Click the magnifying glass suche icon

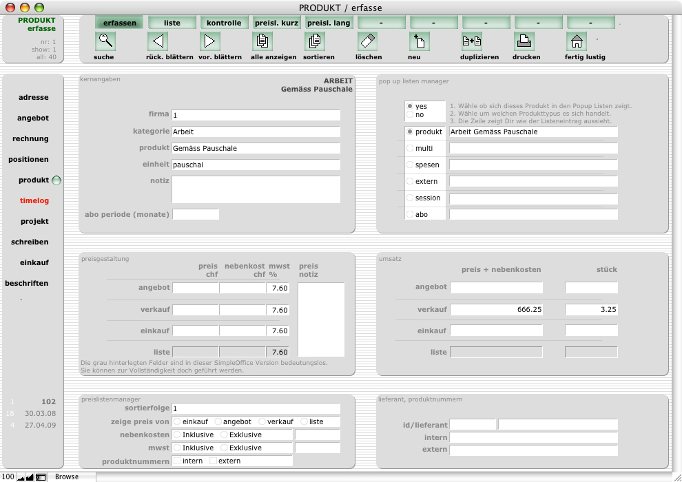[105, 41]
